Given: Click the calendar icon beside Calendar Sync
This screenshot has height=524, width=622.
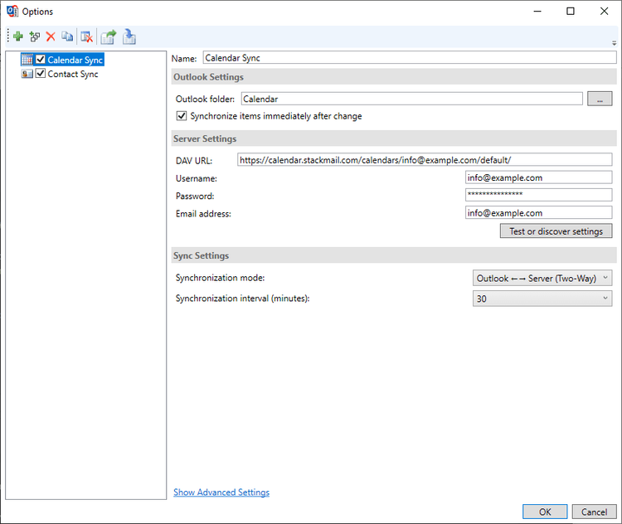Looking at the screenshot, I should (27, 60).
